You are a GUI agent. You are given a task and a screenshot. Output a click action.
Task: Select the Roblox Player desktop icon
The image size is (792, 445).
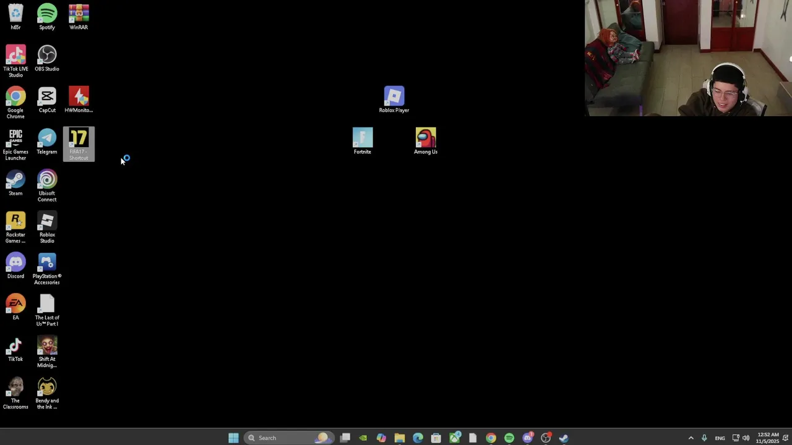point(394,100)
